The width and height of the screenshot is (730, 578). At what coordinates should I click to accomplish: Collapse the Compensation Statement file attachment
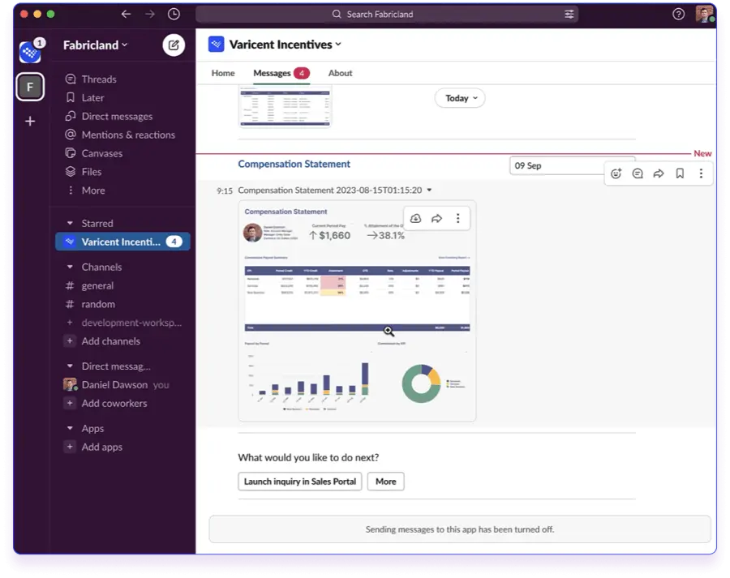coord(429,190)
